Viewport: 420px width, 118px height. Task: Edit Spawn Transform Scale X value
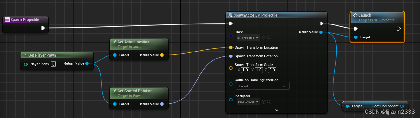coord(245,70)
